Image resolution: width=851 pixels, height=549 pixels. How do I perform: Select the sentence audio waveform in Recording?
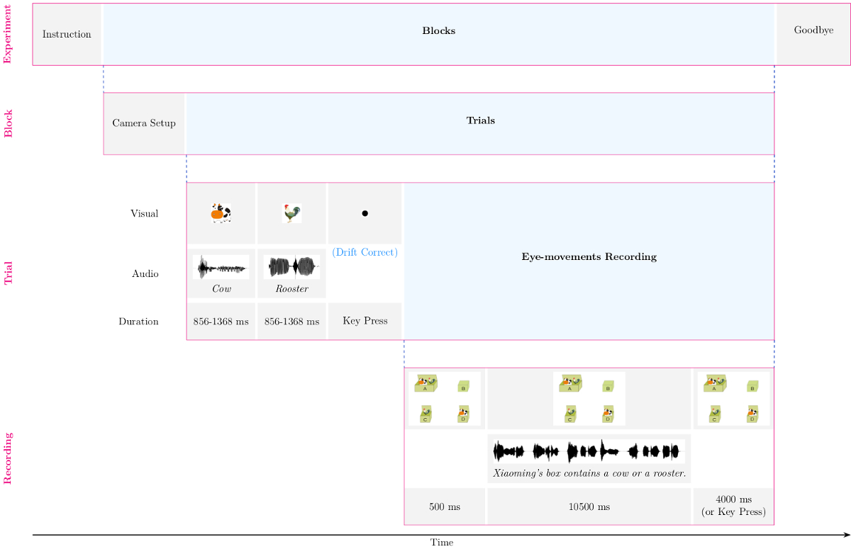pyautogui.click(x=589, y=451)
